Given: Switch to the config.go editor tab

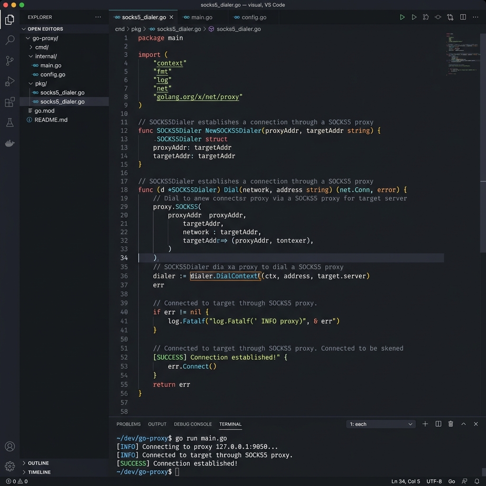Looking at the screenshot, I should coord(253,17).
